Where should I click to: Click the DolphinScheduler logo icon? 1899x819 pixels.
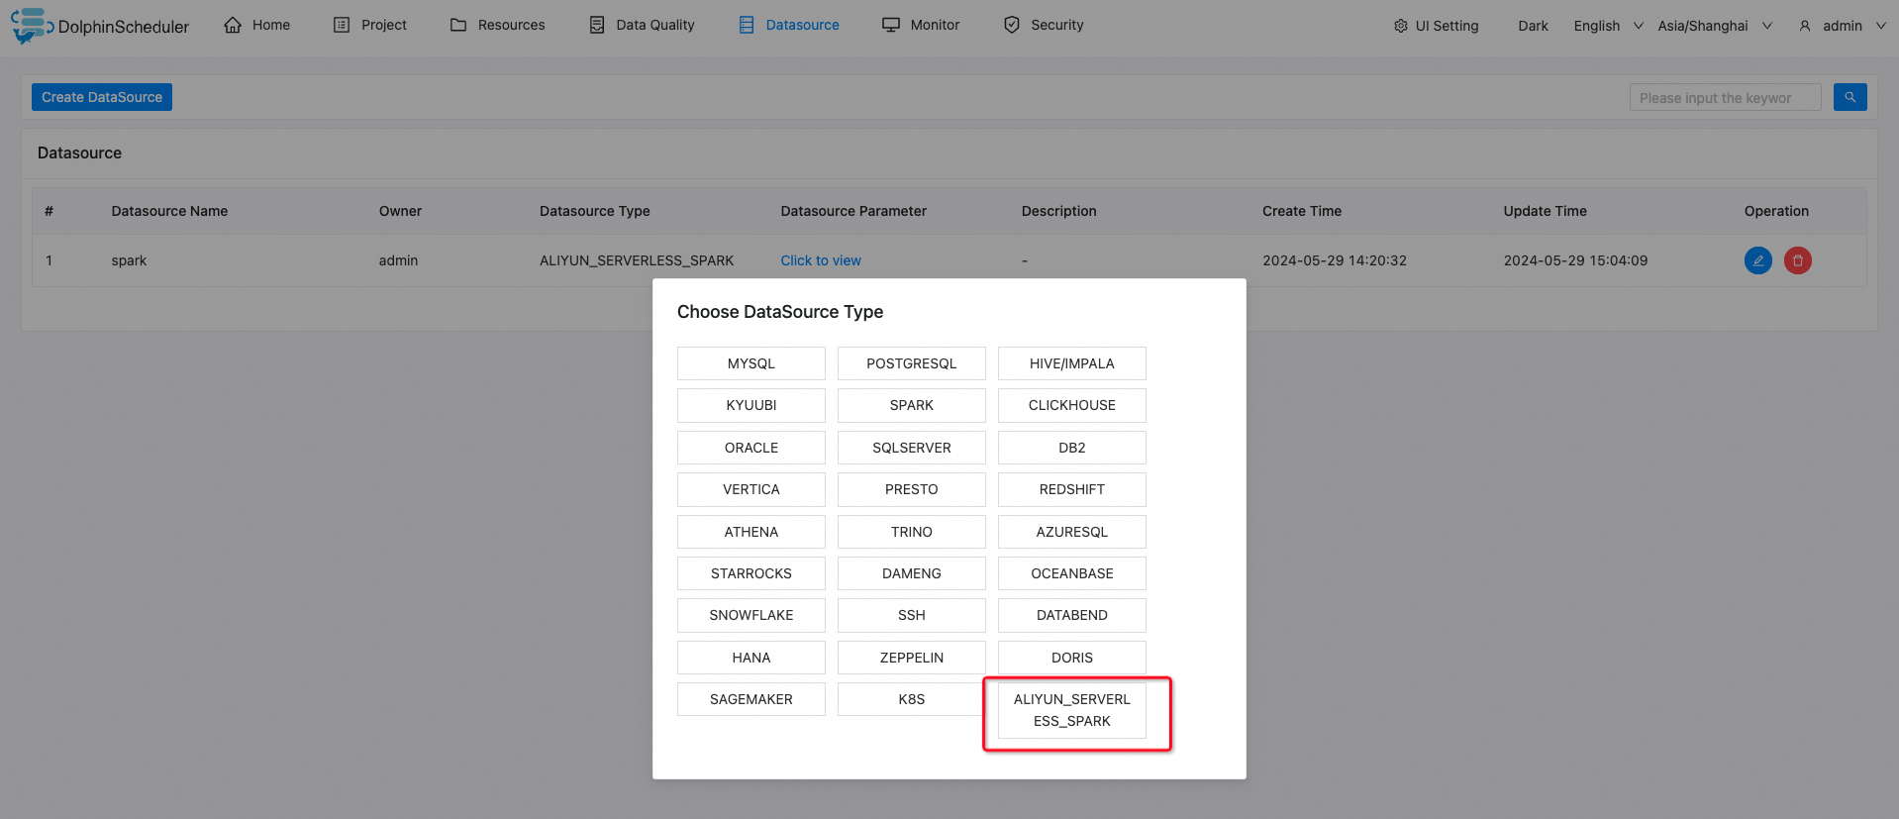(x=31, y=25)
